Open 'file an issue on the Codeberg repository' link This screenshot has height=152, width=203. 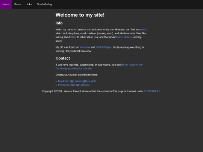click(99, 66)
